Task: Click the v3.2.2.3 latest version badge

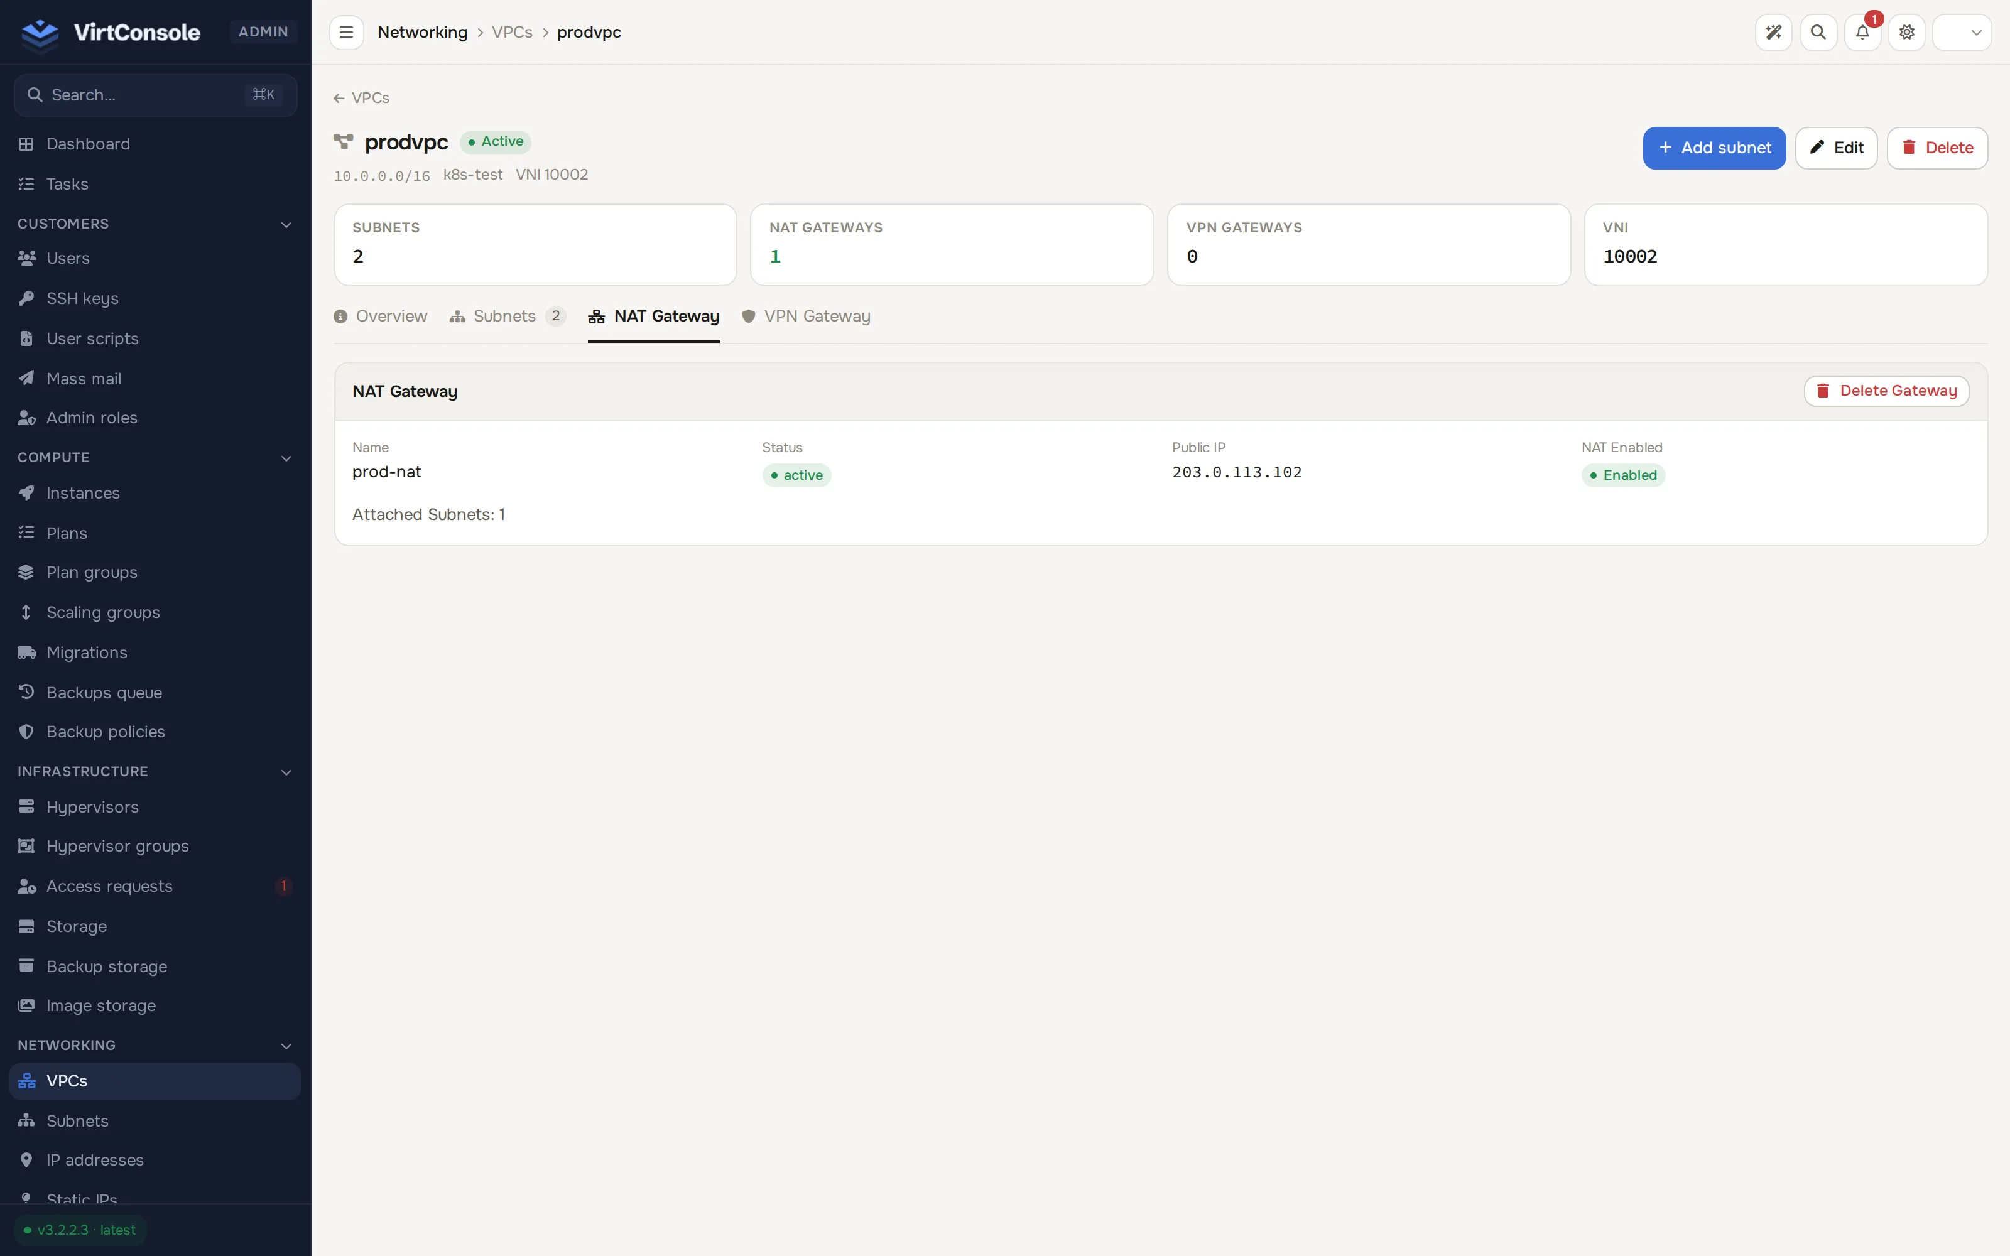Action: point(80,1230)
